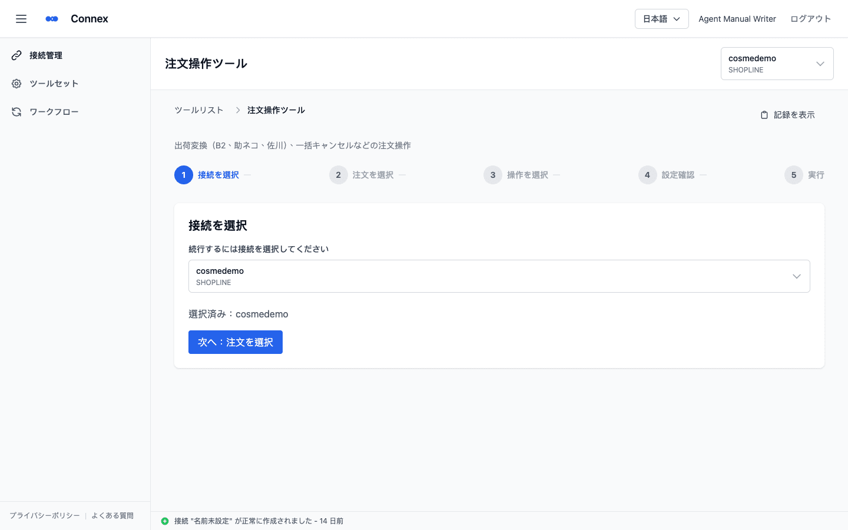Click the 続行するには接続を選択してください label
The height and width of the screenshot is (530, 848).
259,249
